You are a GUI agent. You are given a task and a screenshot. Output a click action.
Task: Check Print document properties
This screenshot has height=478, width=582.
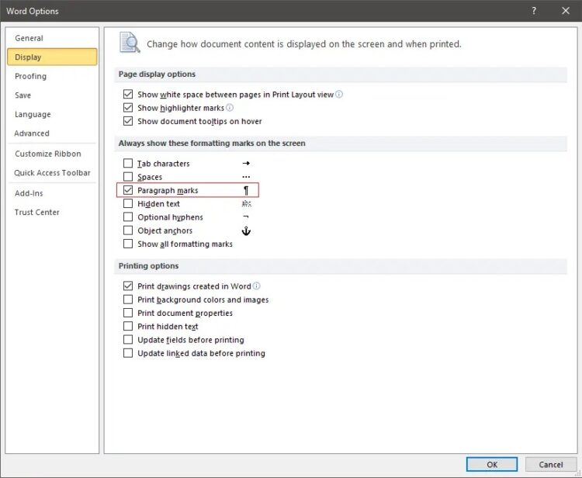pyautogui.click(x=128, y=313)
